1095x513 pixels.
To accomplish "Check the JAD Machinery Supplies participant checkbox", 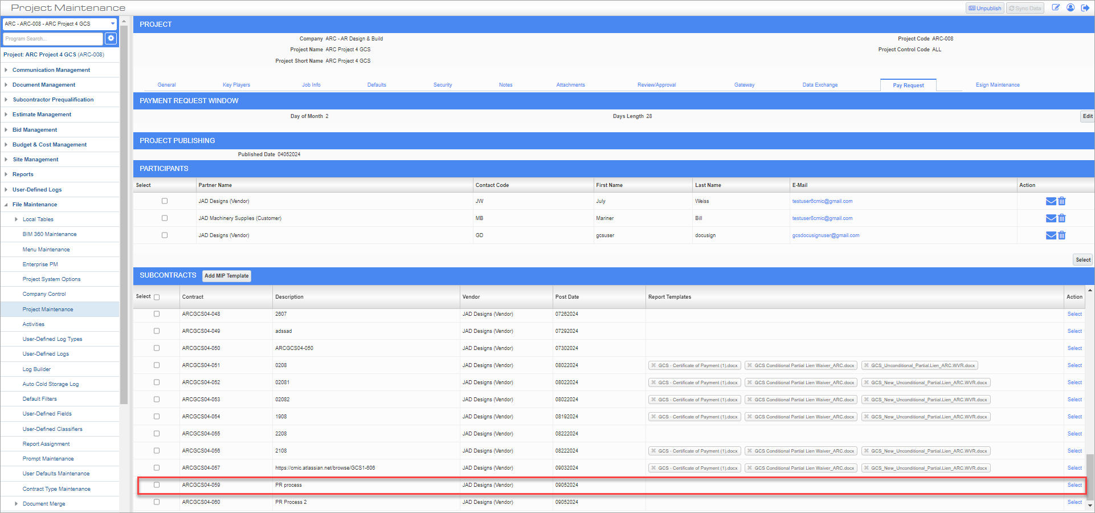I will [165, 218].
